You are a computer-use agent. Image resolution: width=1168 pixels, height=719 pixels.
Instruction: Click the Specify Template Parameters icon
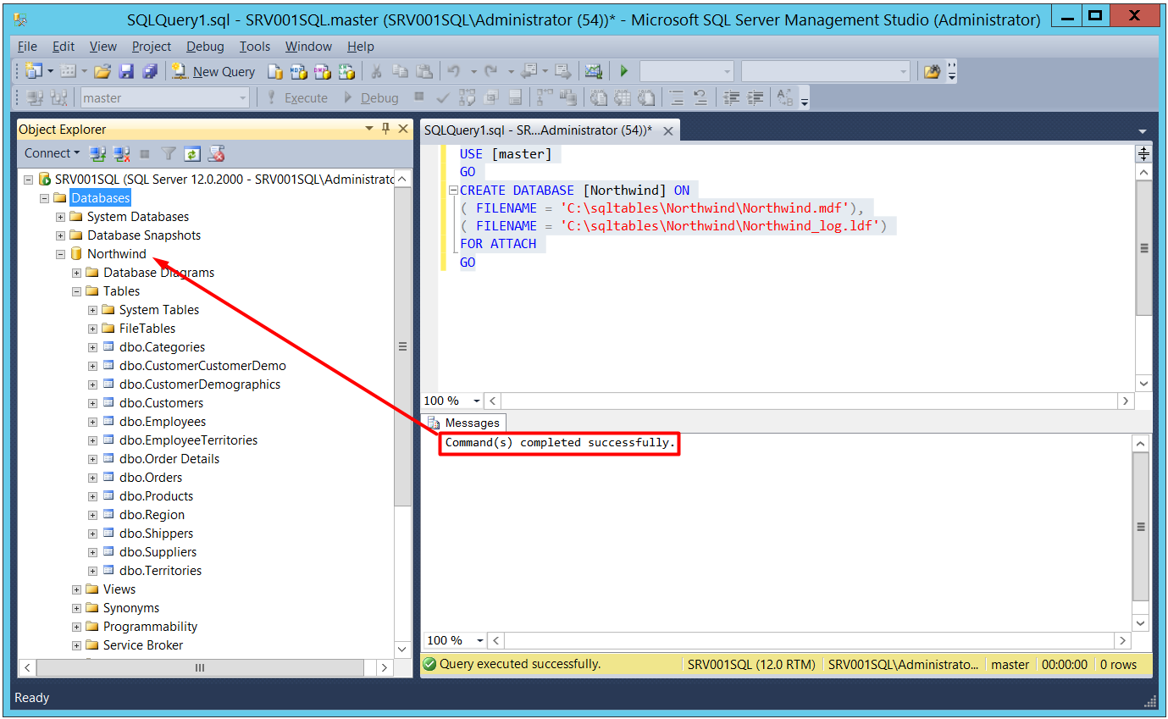(785, 98)
